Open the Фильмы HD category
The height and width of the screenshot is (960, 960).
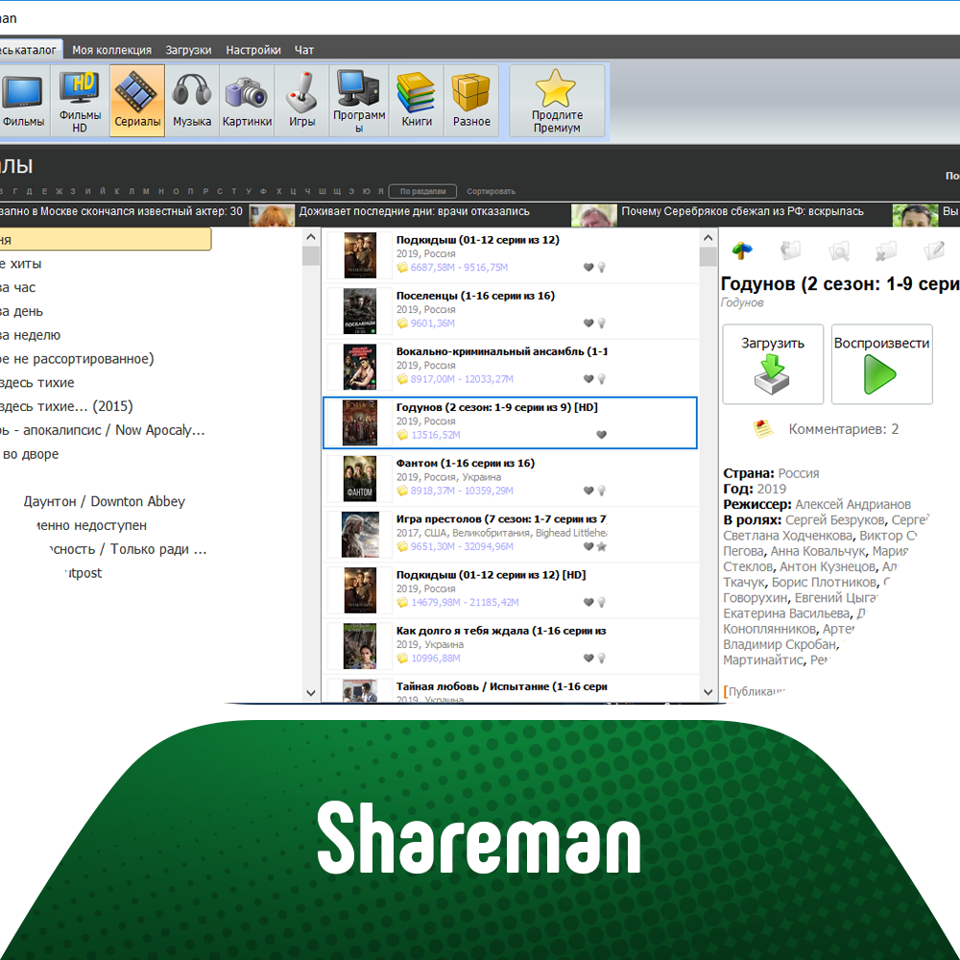80,101
